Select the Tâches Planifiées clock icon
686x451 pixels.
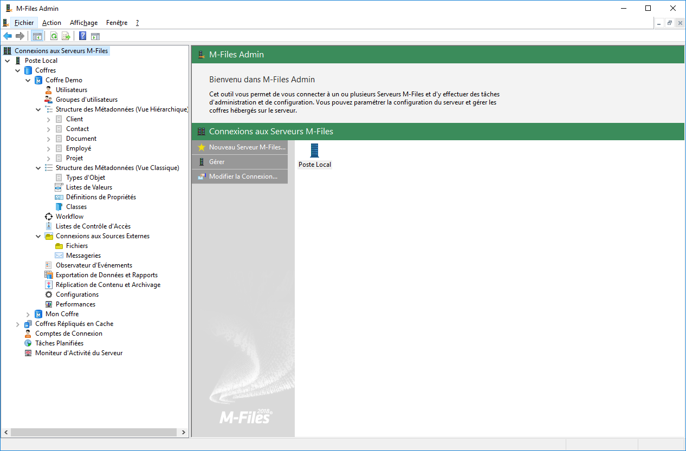28,343
